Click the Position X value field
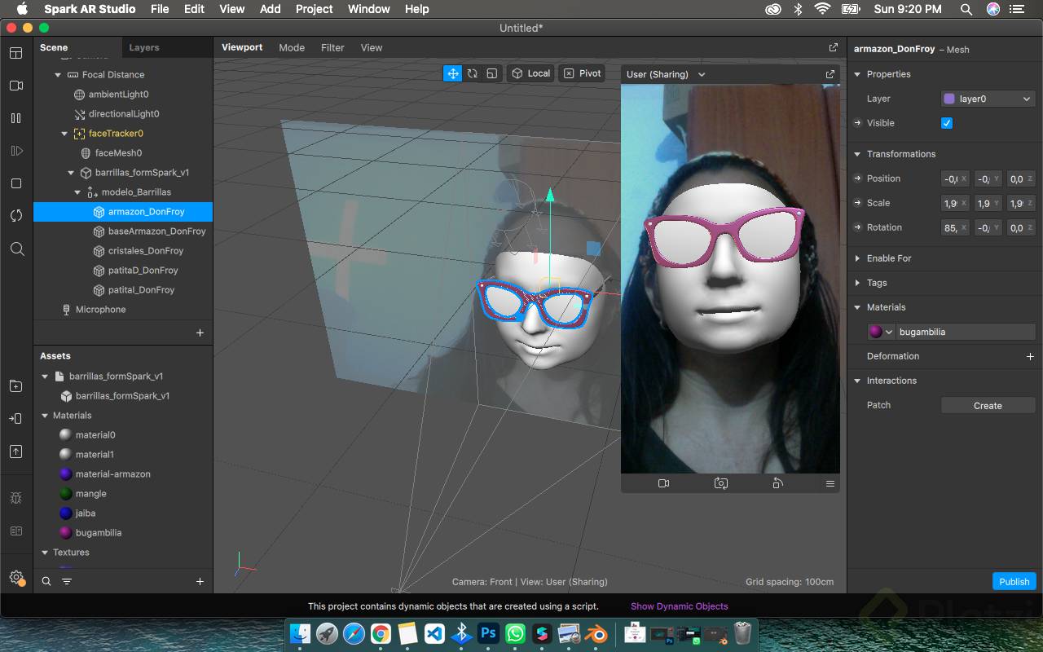This screenshot has width=1043, height=652. 955,178
